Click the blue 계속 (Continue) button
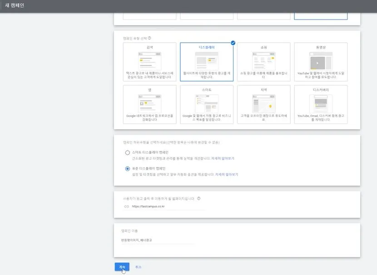Viewport: 377px width, 275px height. point(122,267)
